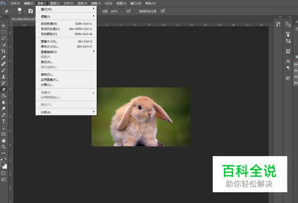
Task: Click 画布大小(S)... menu command
Action: click(x=50, y=46)
